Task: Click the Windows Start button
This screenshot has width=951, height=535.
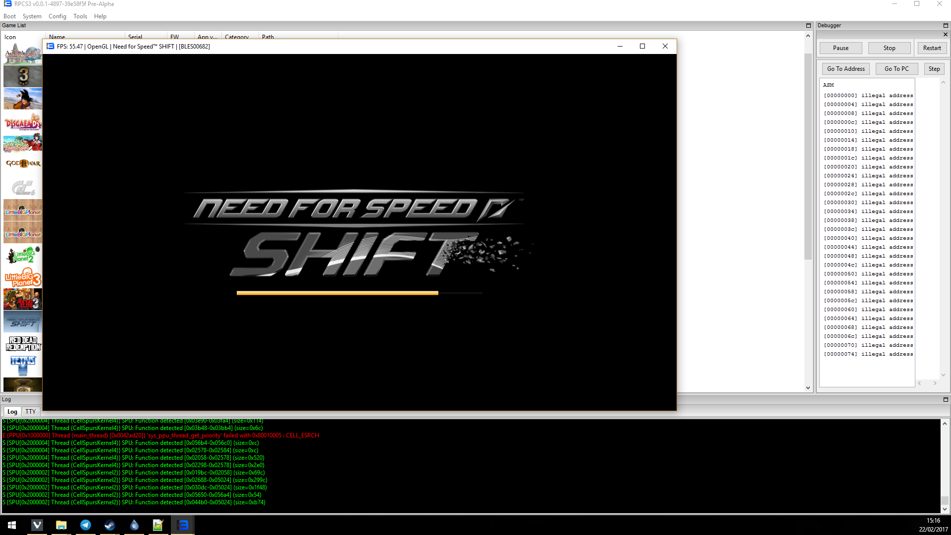Action: click(12, 525)
